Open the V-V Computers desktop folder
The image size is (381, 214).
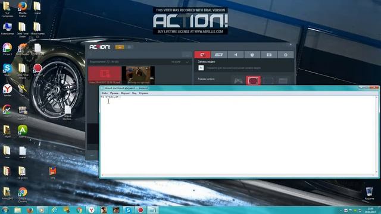point(7,10)
